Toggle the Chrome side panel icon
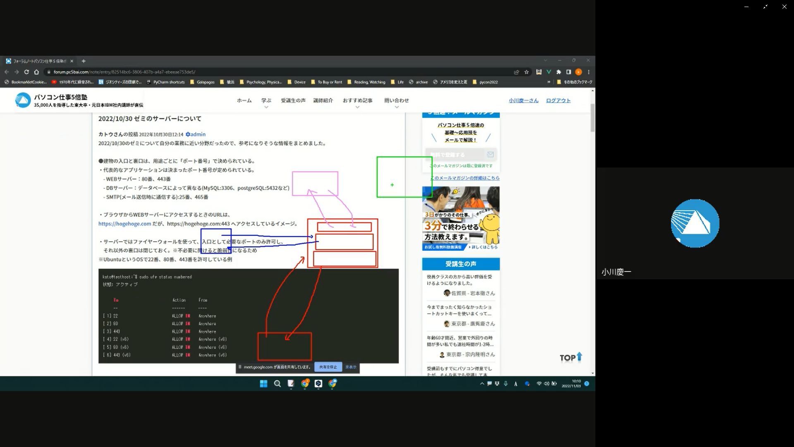The height and width of the screenshot is (447, 794). (569, 72)
